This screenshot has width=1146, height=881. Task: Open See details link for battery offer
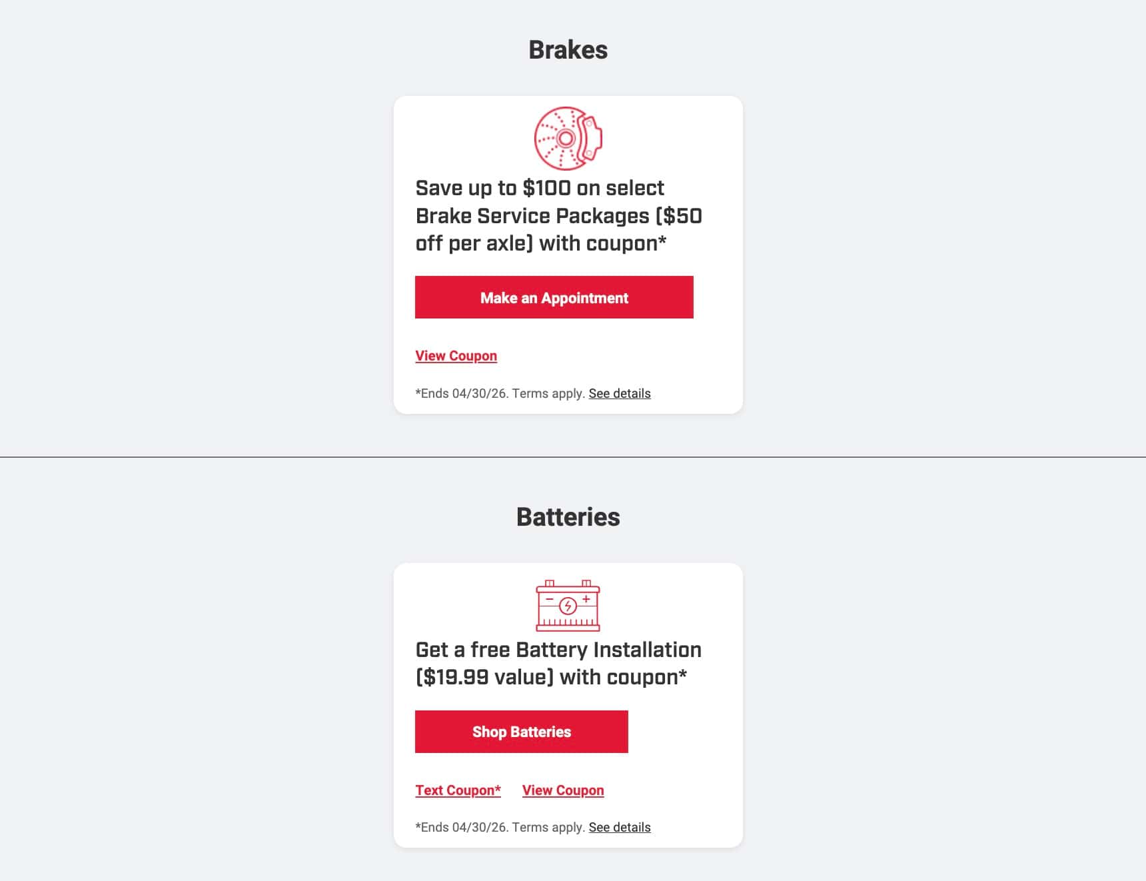619,827
